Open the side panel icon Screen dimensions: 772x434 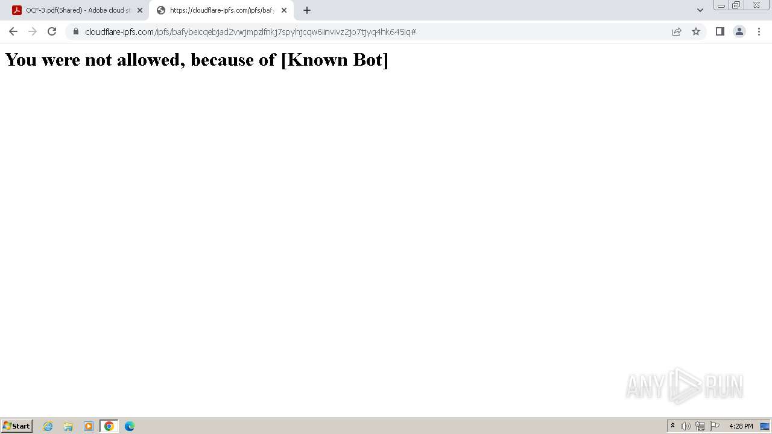[x=720, y=31]
